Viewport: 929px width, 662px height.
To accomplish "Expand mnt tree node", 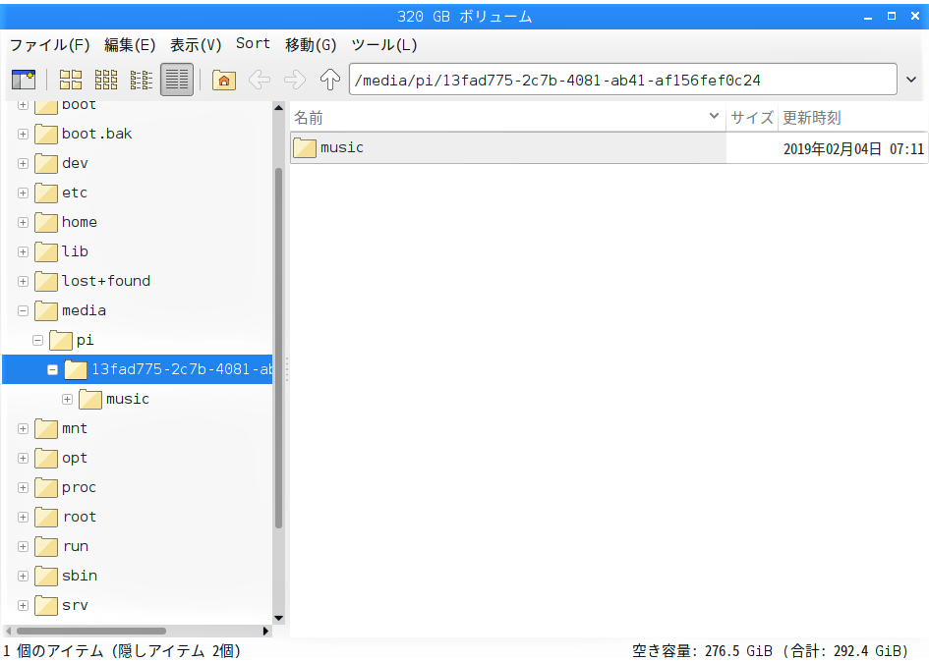I will tap(24, 428).
